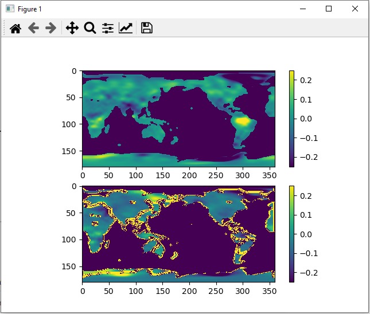The width and height of the screenshot is (370, 314).
Task: Click the Figure 1 title text
Action: (30, 9)
